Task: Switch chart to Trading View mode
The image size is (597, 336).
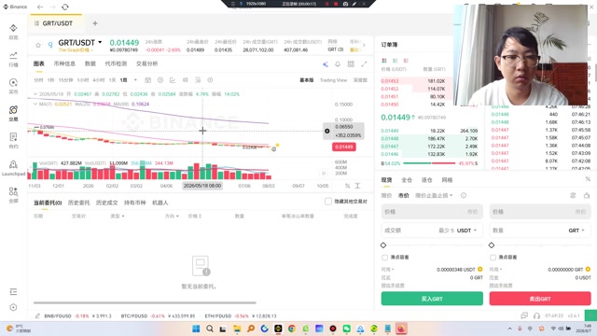Action: [333, 80]
